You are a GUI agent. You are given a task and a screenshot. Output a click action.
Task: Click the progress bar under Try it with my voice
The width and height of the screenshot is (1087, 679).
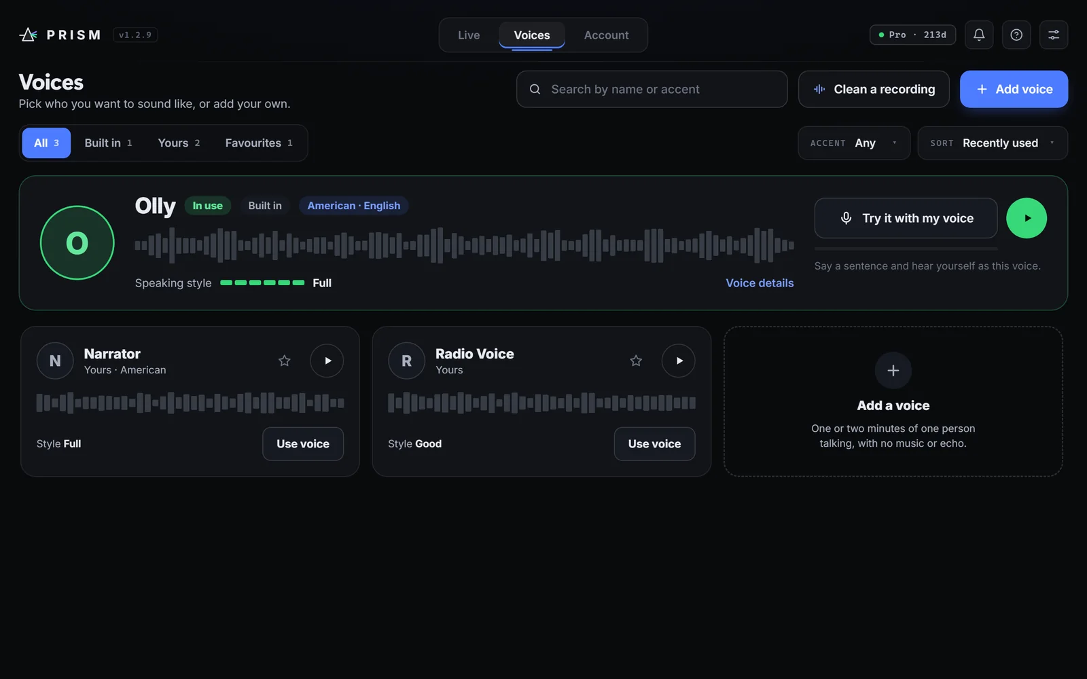pos(906,249)
